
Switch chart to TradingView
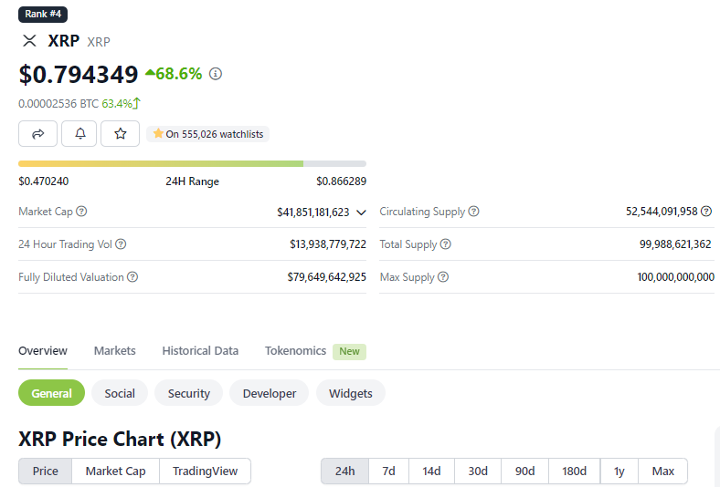[205, 471]
